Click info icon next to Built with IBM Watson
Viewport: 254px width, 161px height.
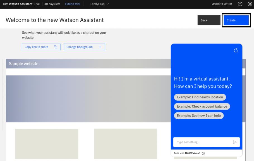tap(203, 153)
